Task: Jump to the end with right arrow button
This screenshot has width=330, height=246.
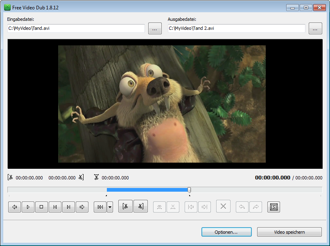Action: pos(82,207)
